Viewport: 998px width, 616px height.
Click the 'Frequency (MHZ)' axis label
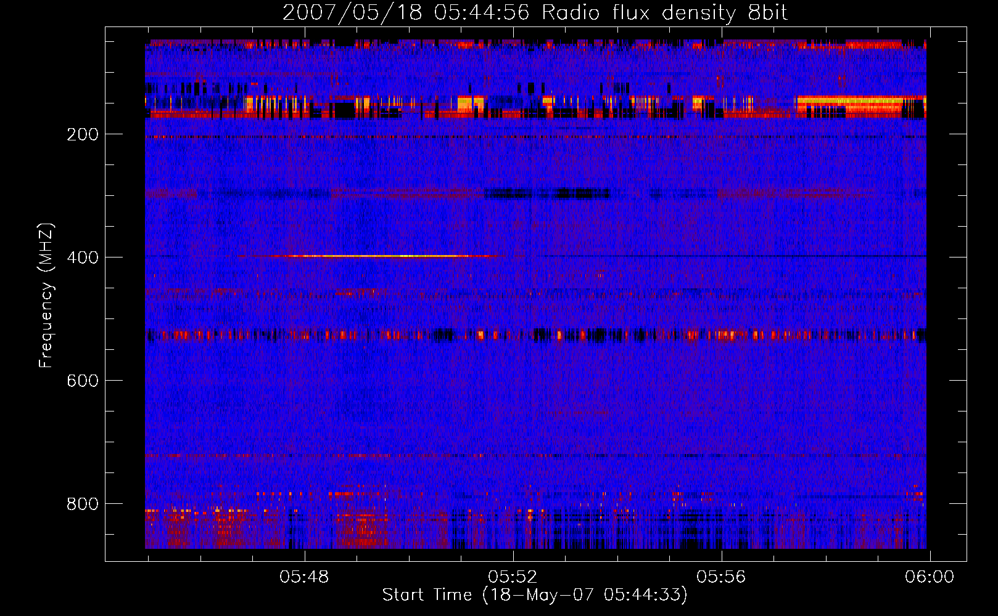(x=46, y=295)
